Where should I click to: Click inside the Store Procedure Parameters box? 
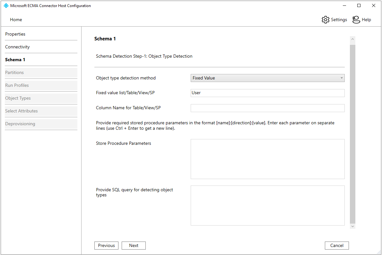click(267, 159)
